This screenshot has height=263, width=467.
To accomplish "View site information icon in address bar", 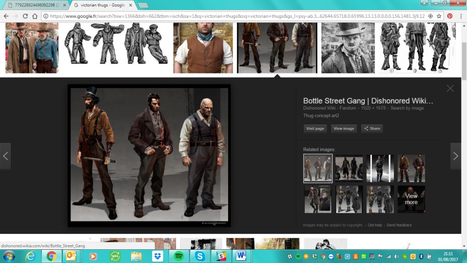I will [46, 16].
